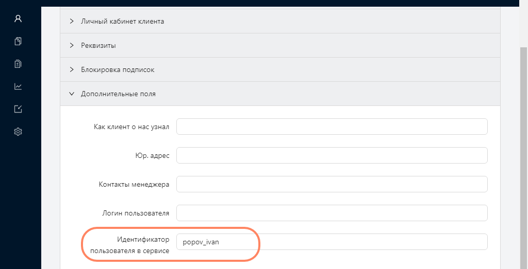
Task: Open the invoices icon in sidebar
Action: tap(18, 64)
